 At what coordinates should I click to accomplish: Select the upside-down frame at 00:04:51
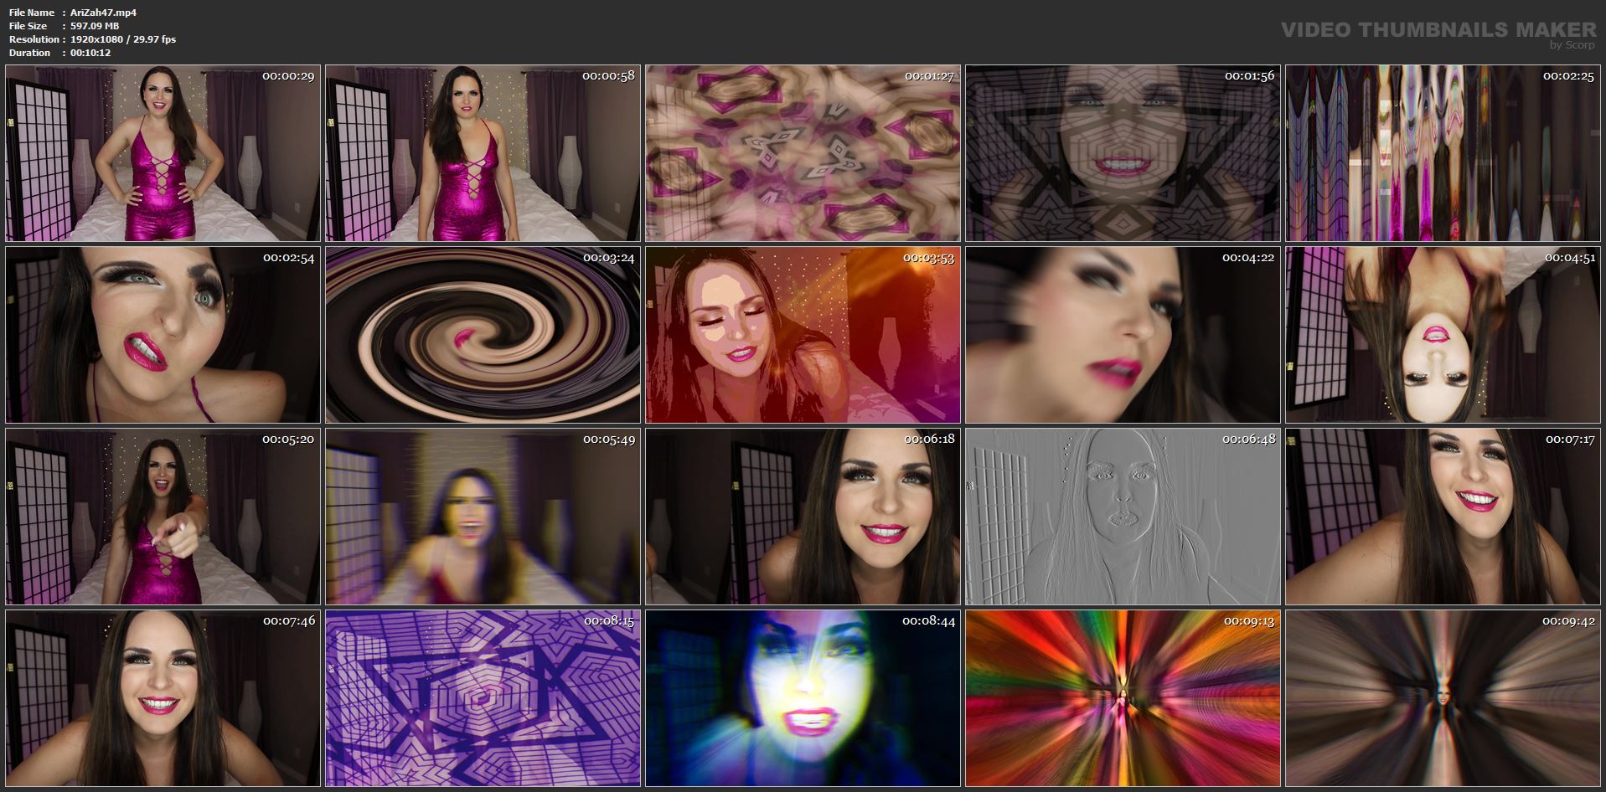1443,335
